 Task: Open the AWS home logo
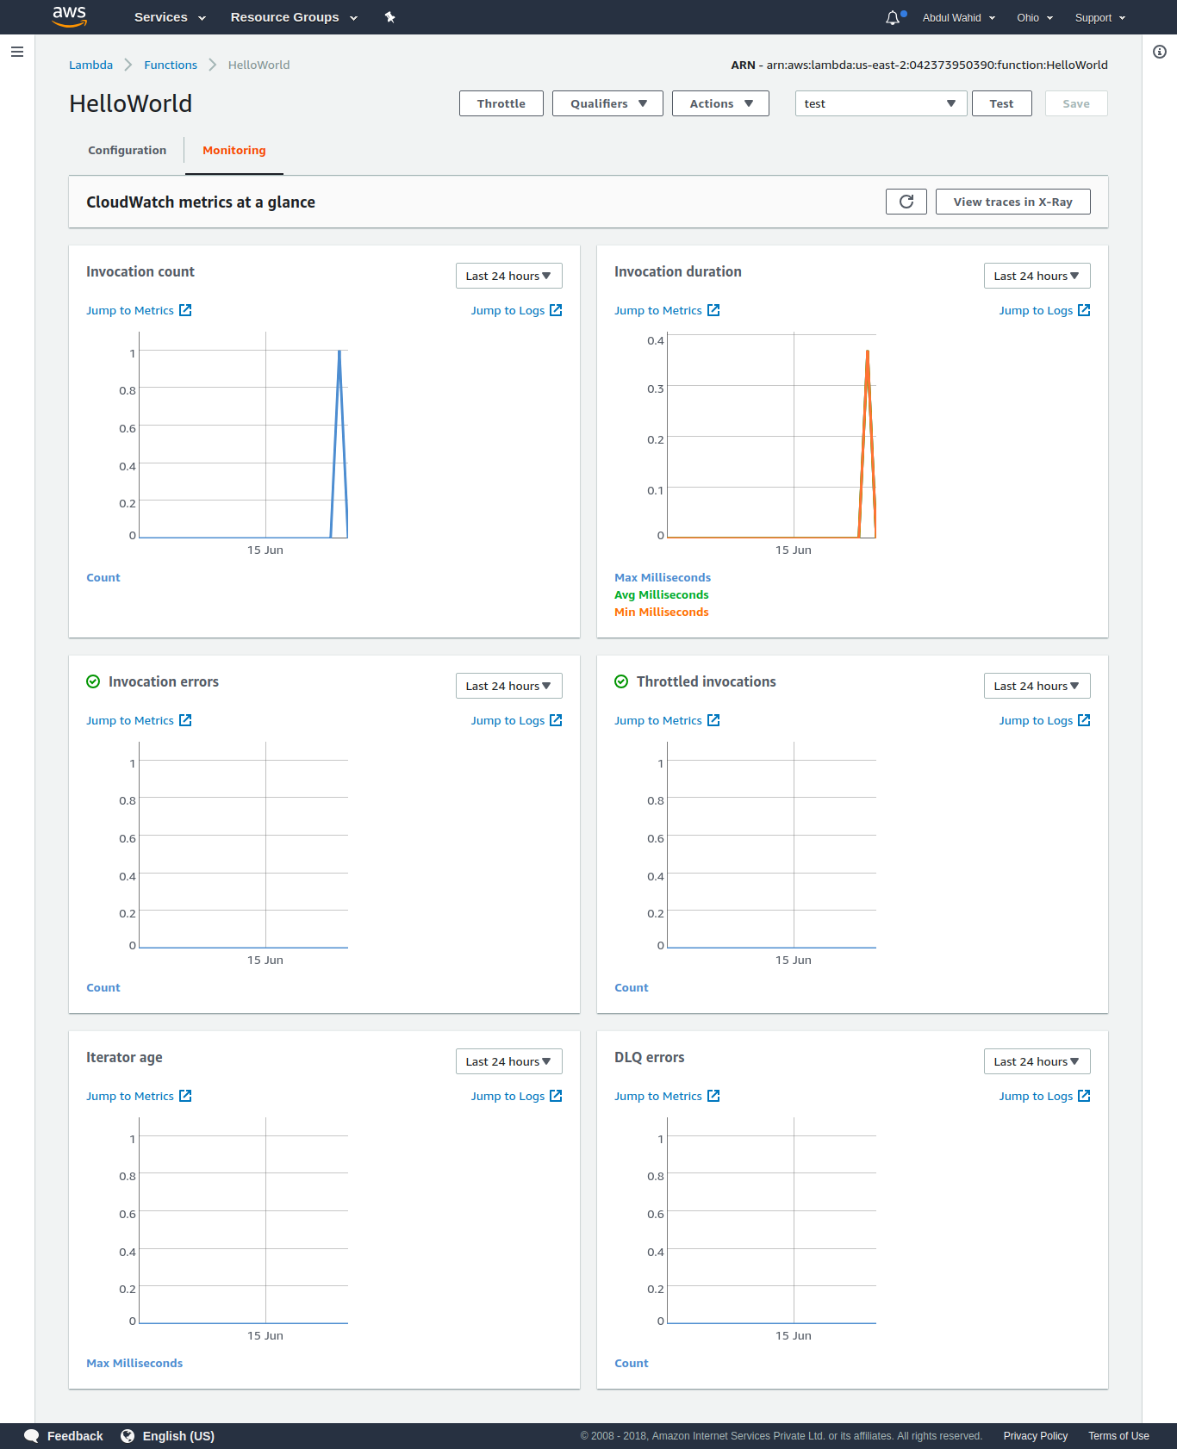pos(69,16)
